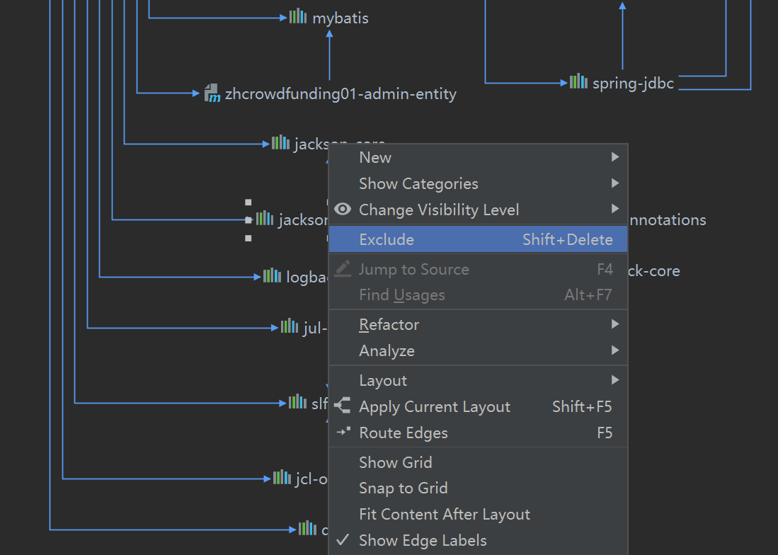778x555 pixels.
Task: Select the logba node label
Action: coord(307,277)
